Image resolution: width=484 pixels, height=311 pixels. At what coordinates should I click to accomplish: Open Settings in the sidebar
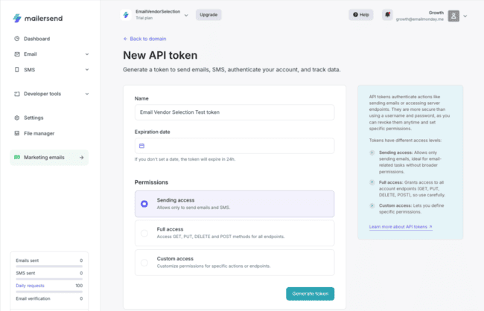(x=34, y=118)
